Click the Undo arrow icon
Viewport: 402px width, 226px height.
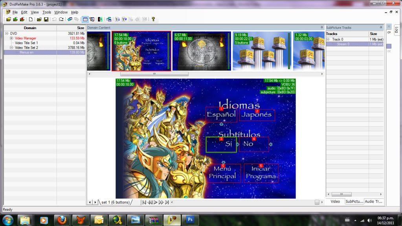click(54, 19)
